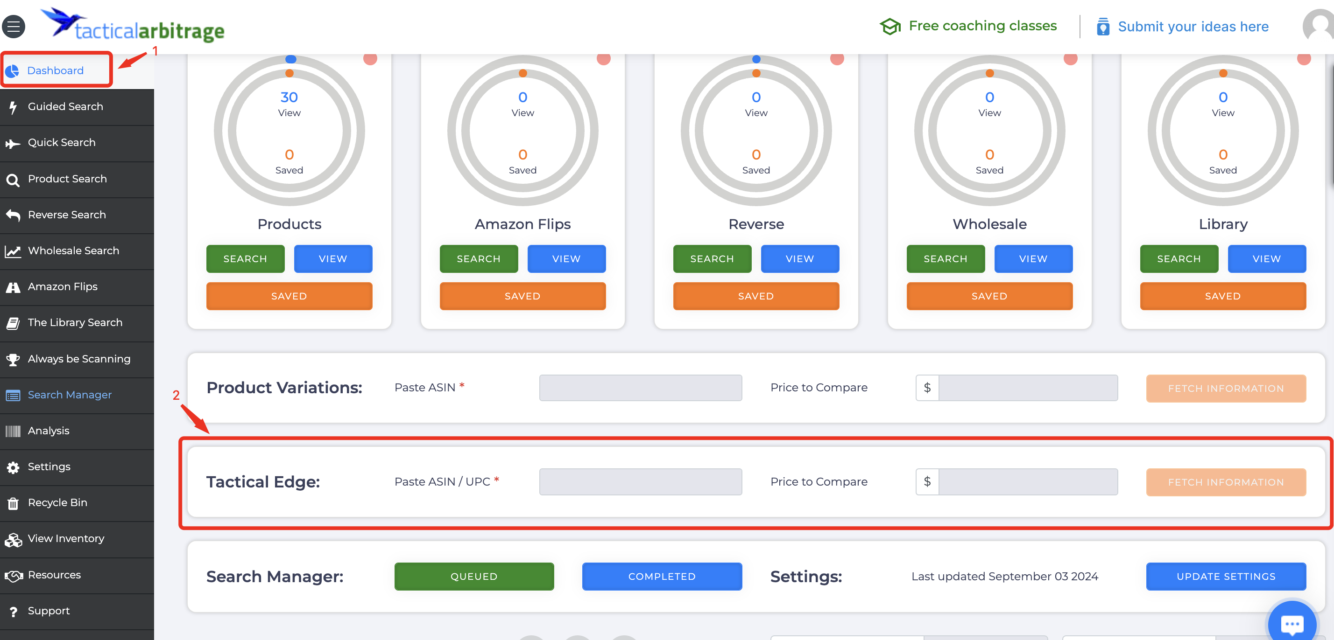This screenshot has width=1334, height=640.
Task: Click UPDATE SETTINGS button
Action: [1226, 577]
